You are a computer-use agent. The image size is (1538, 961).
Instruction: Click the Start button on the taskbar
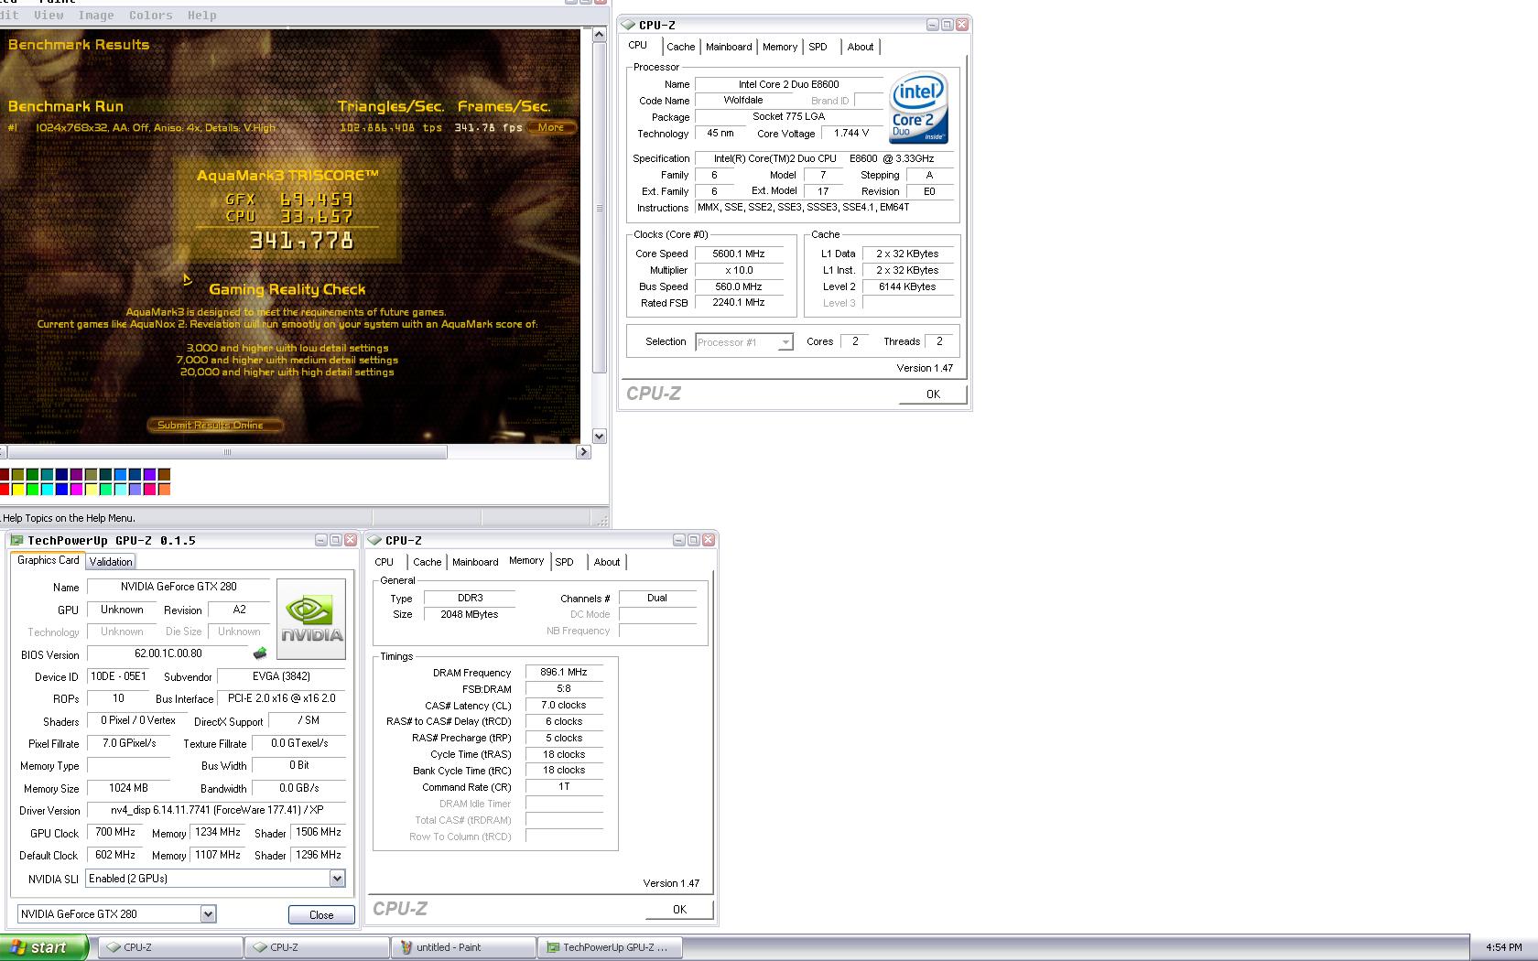pyautogui.click(x=44, y=947)
